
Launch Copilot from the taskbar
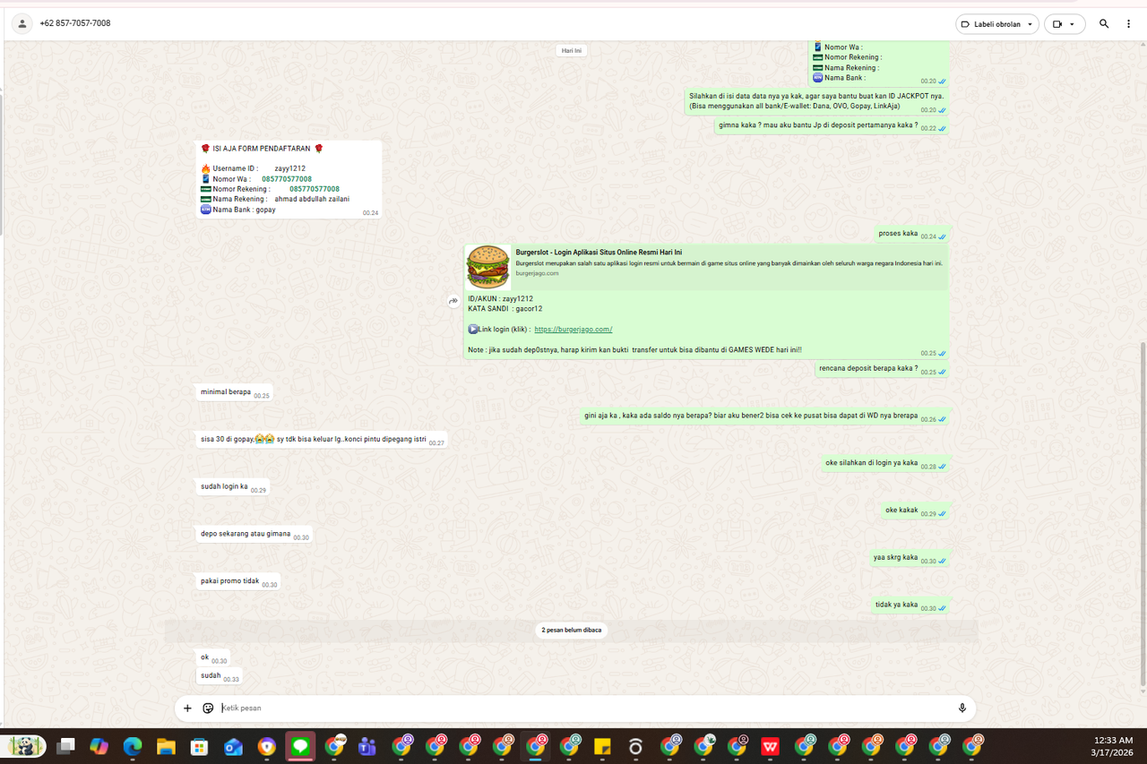99,746
